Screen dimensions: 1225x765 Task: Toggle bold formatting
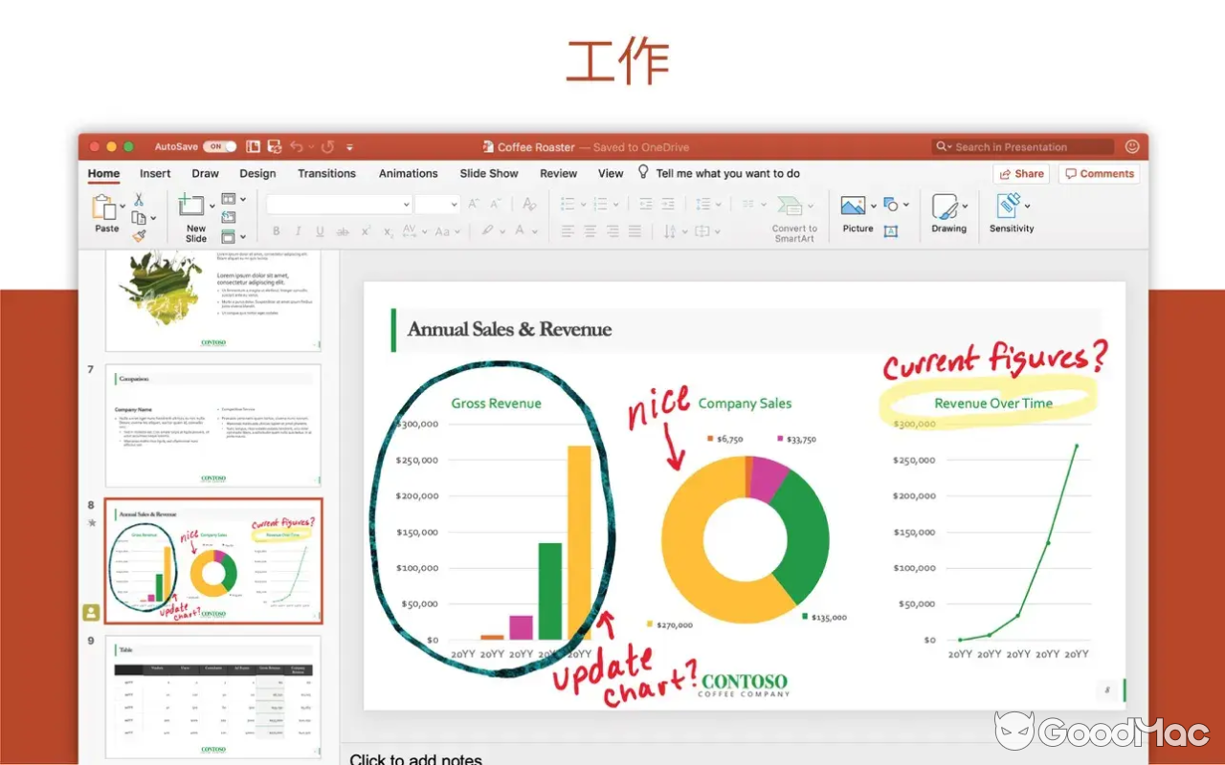tap(276, 231)
